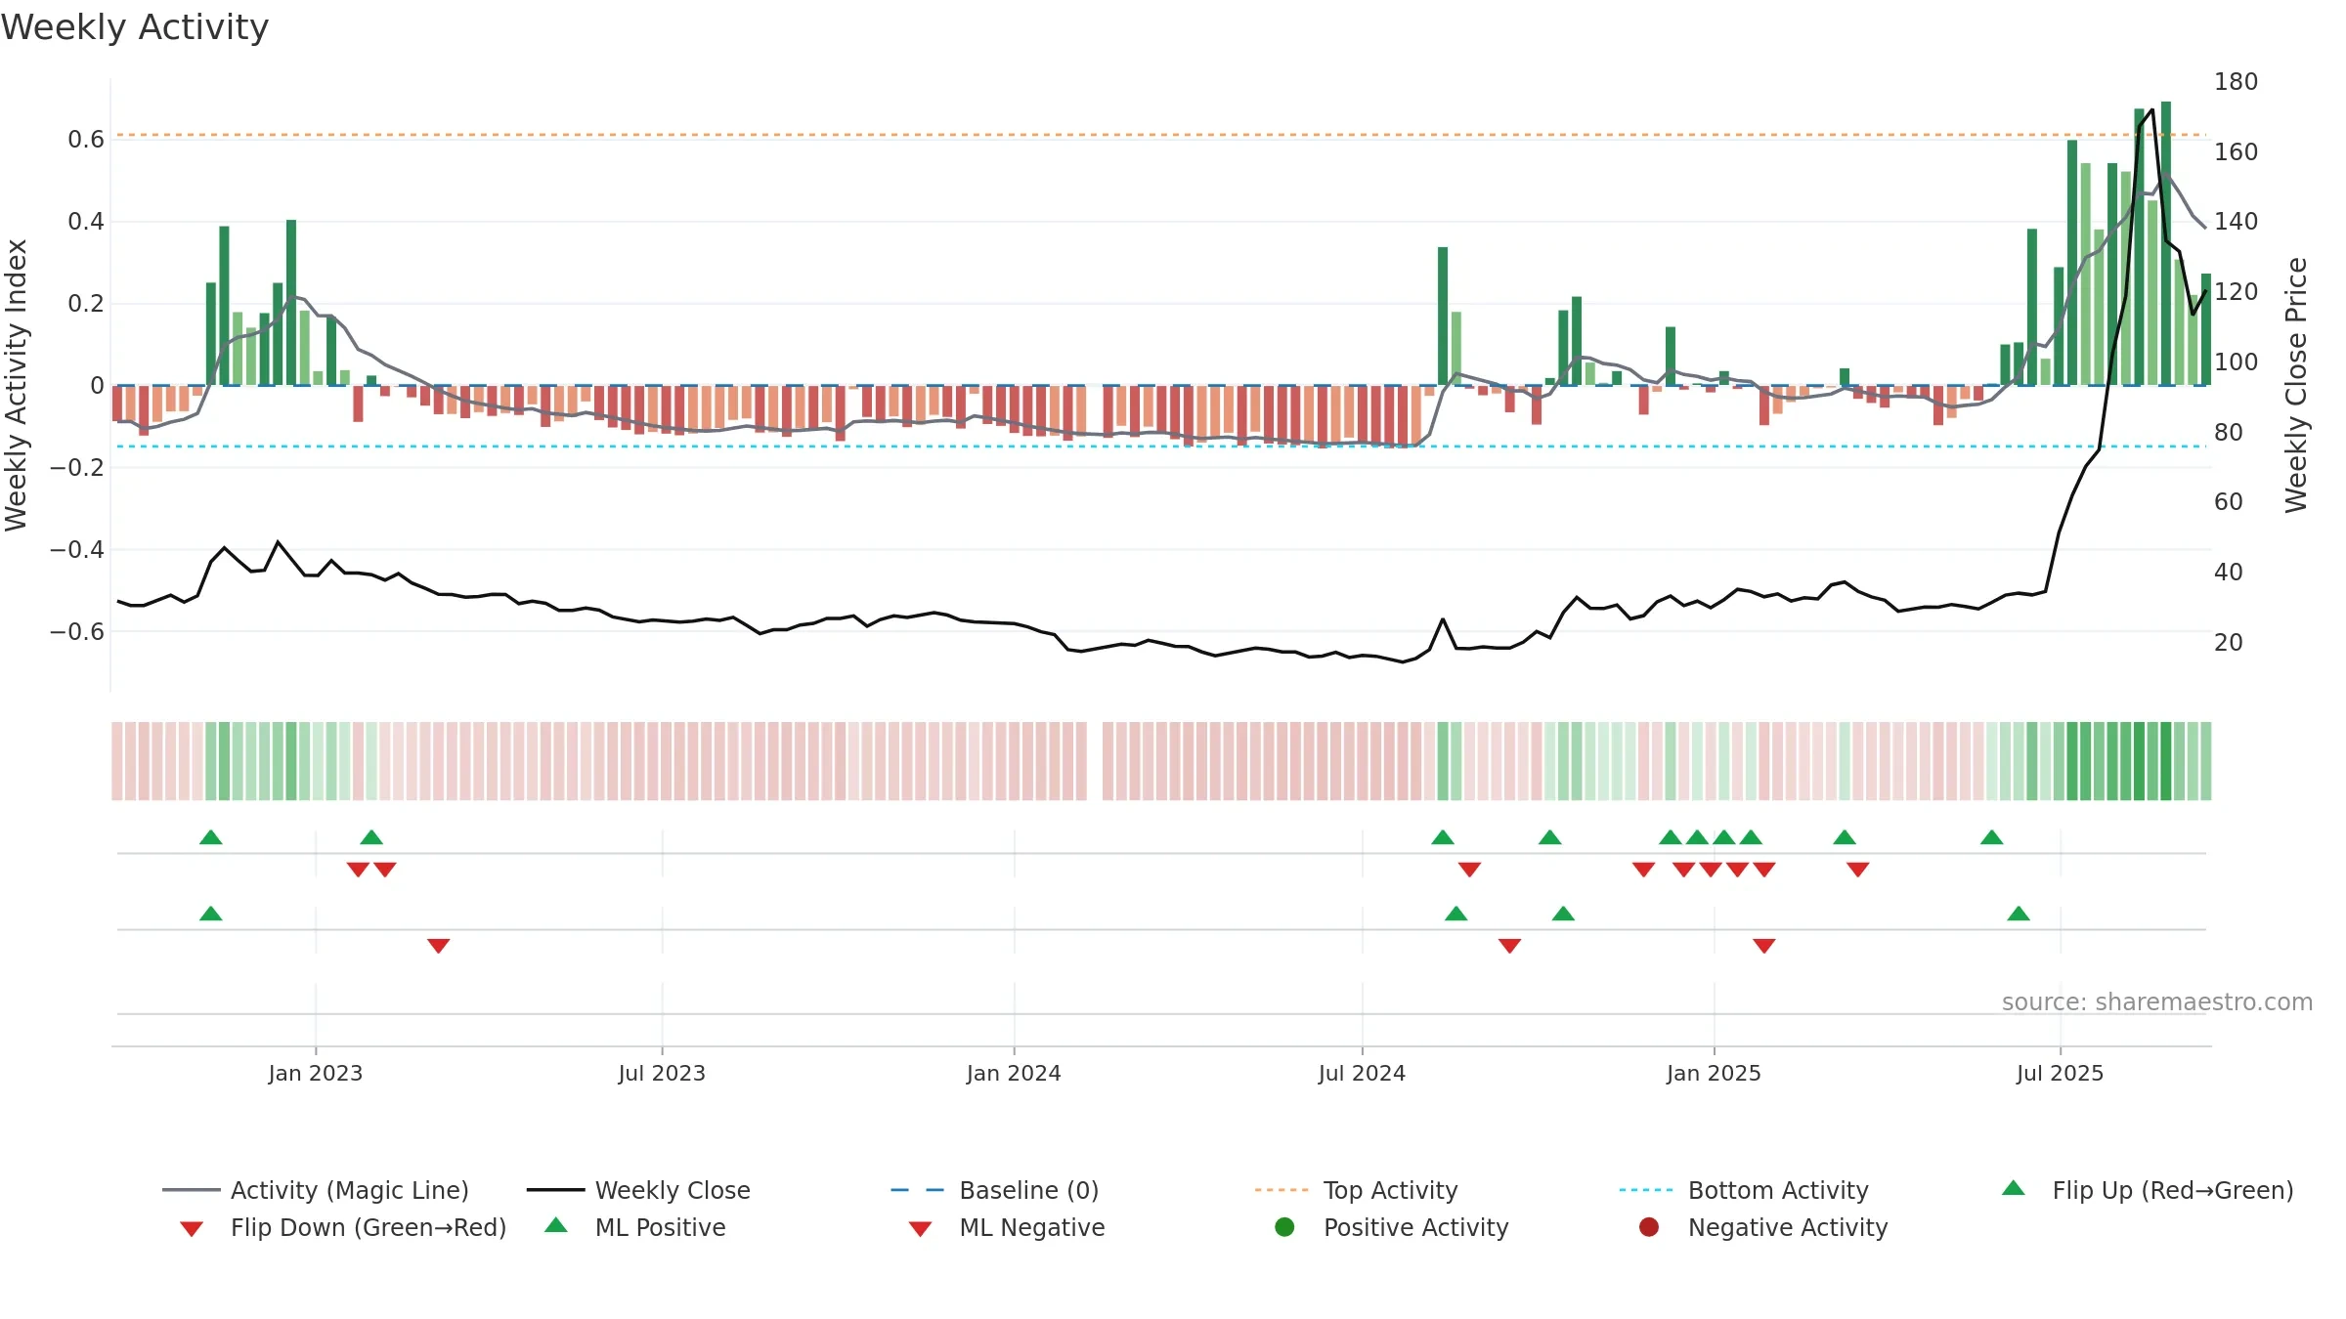Image resolution: width=2346 pixels, height=1319 pixels.
Task: Click the Positive Activity green circle icon
Action: [1284, 1226]
